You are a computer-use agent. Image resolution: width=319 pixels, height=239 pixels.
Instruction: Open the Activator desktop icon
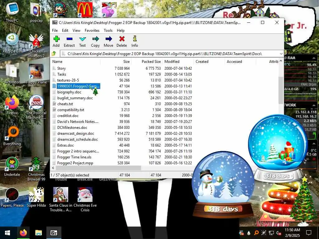pos(12,74)
